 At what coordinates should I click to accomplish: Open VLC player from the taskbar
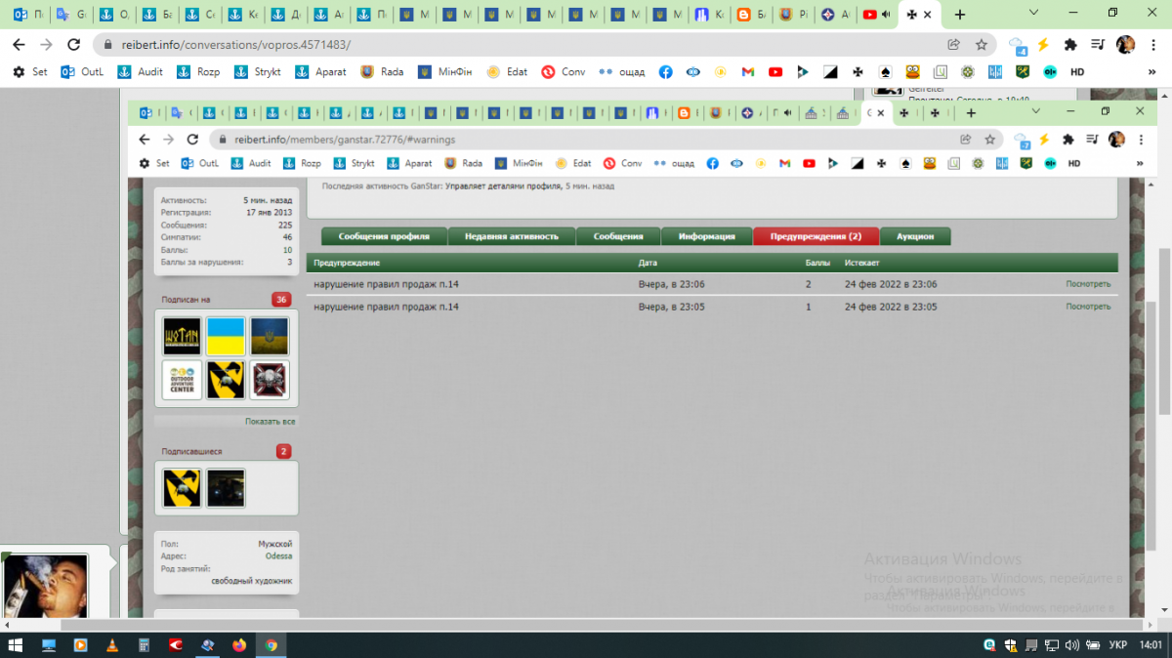[x=111, y=645]
